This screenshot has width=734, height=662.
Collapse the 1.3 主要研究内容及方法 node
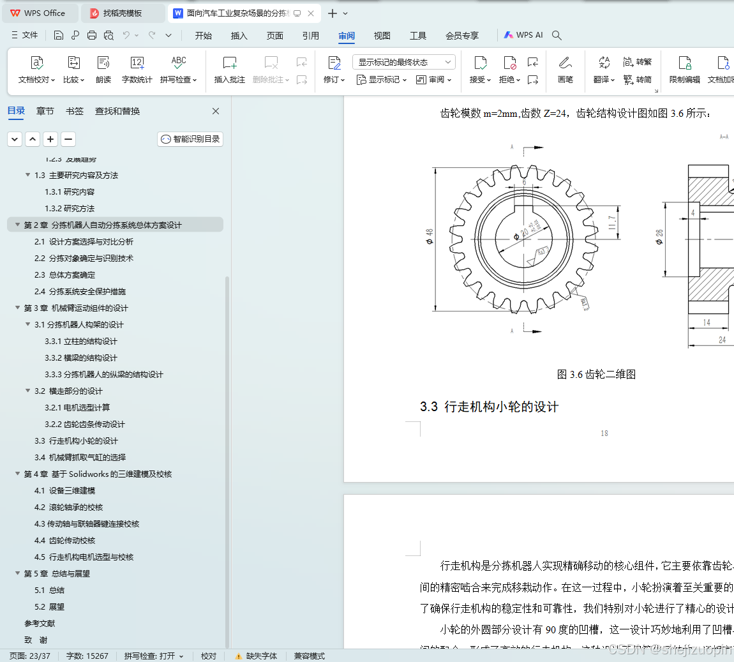27,175
